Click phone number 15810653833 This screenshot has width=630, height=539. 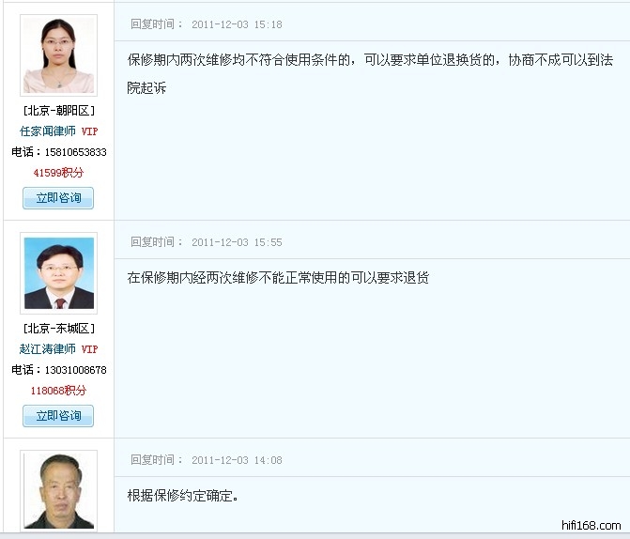(75, 152)
